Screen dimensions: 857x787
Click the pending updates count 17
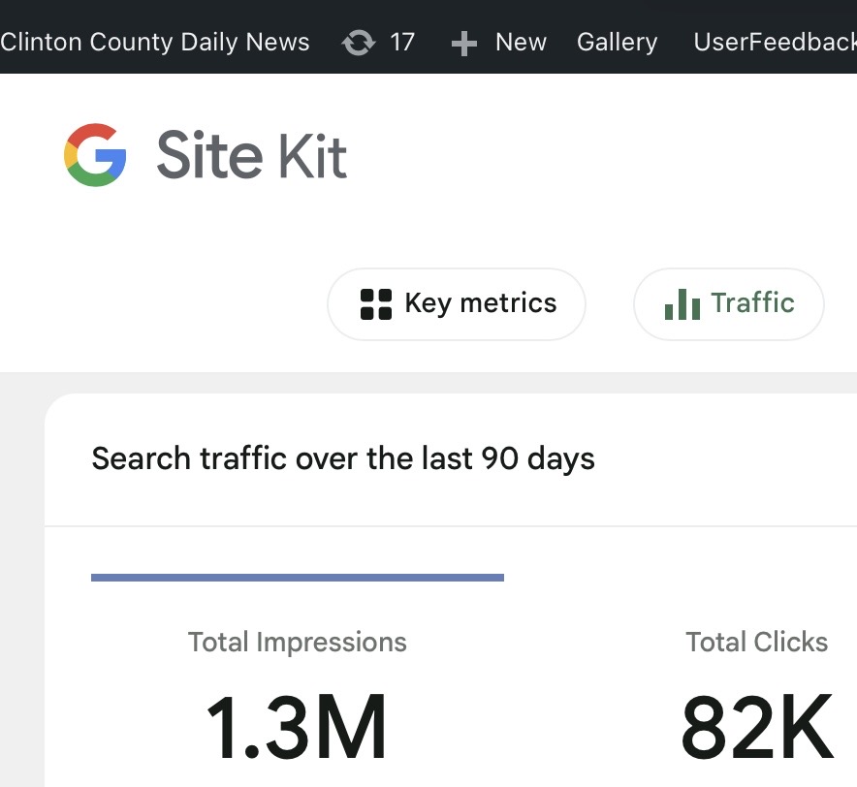(x=402, y=43)
